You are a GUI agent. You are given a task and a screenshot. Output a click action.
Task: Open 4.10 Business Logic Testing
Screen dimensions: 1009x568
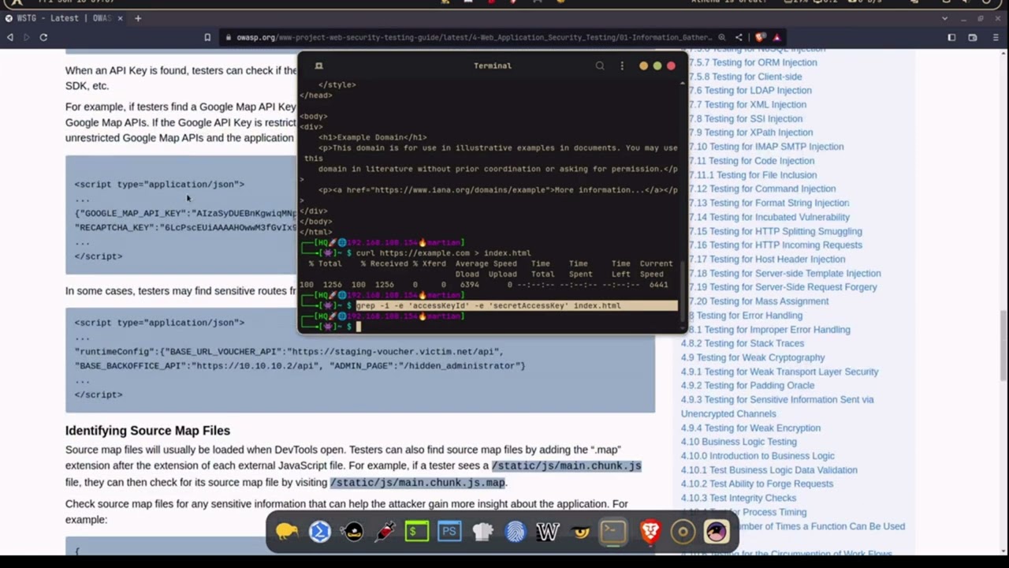(739, 442)
